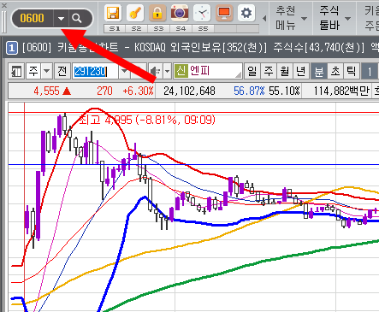Click the +6.30% change rate
The width and height of the screenshot is (379, 312).
pyautogui.click(x=138, y=91)
